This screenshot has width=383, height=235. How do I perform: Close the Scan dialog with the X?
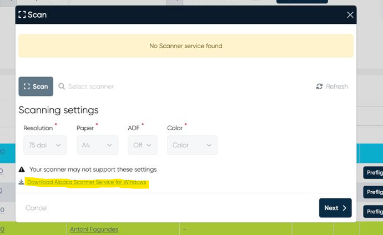350,15
